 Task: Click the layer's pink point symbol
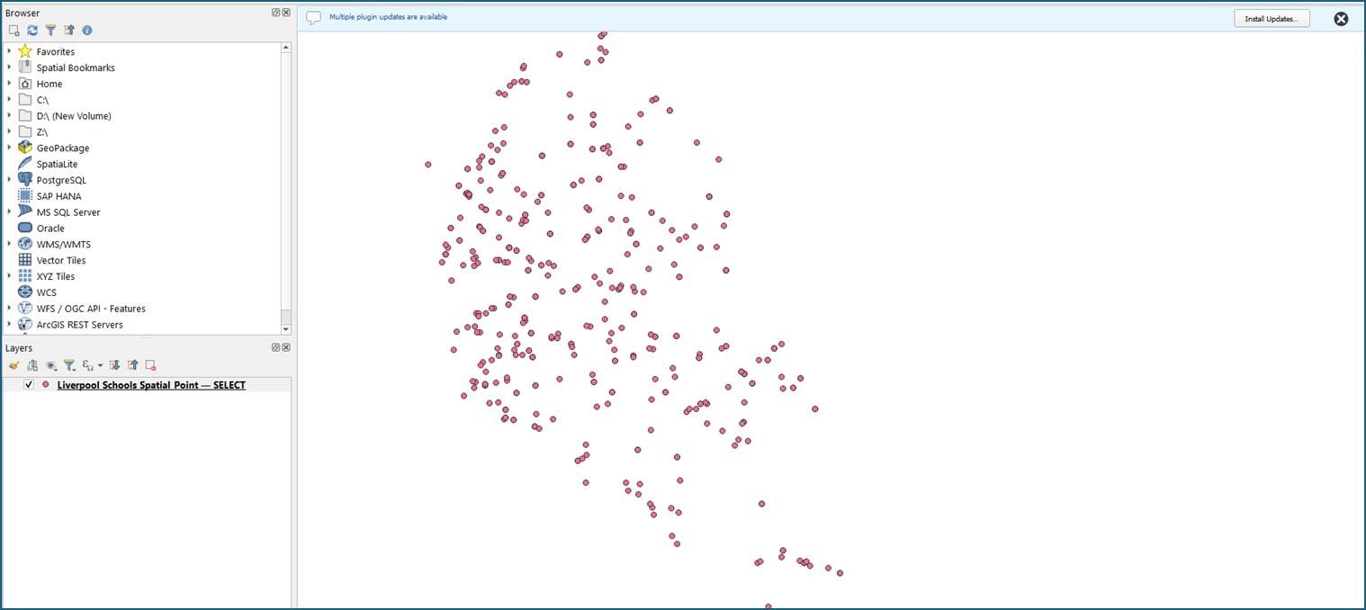coord(45,385)
